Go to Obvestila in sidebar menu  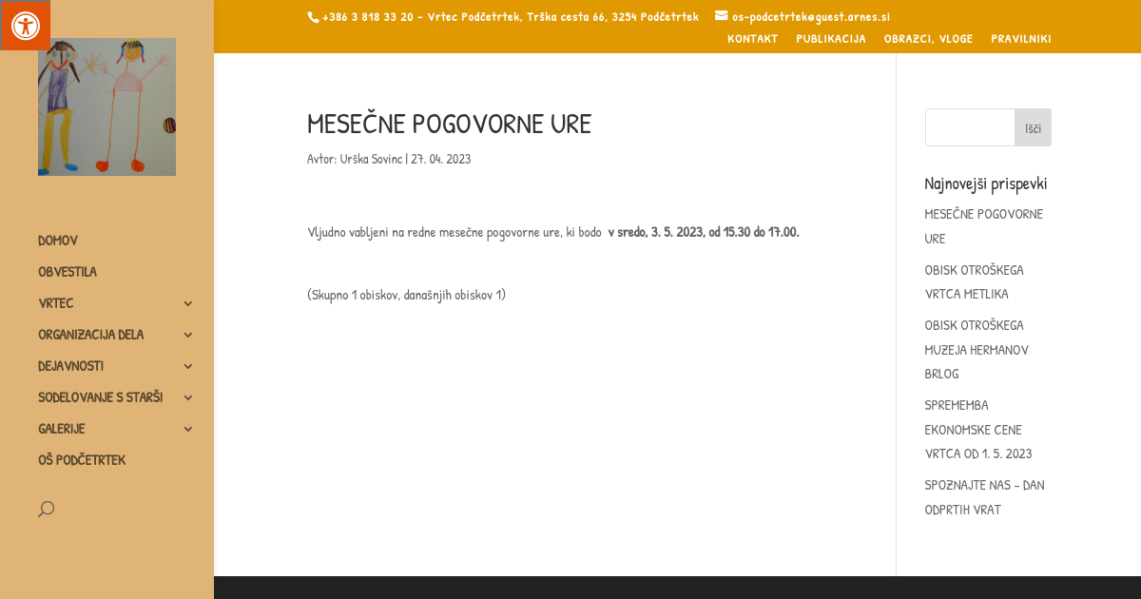[68, 272]
